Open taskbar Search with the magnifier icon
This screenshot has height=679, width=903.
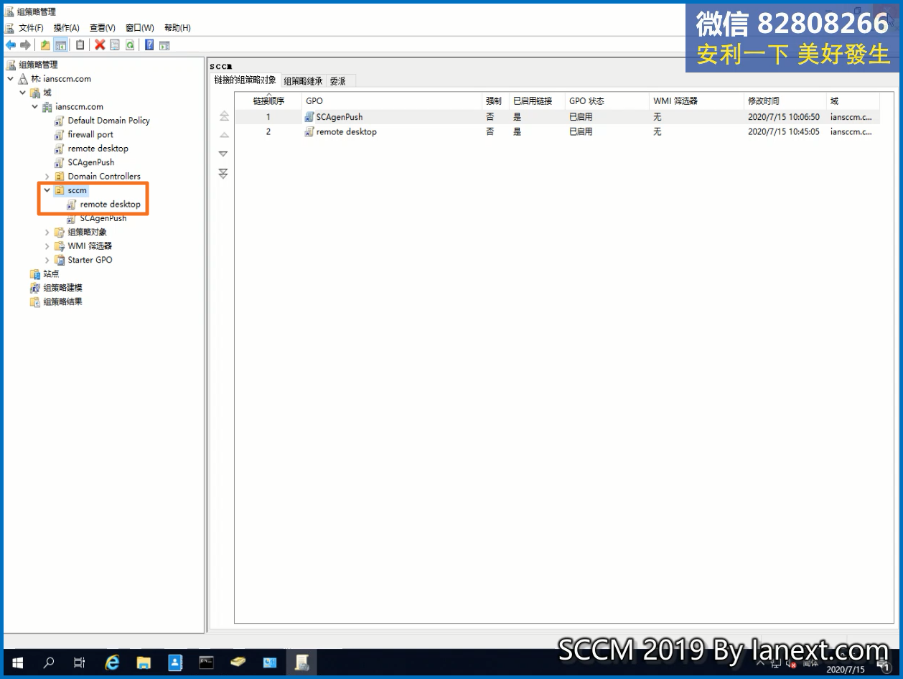pos(49,662)
